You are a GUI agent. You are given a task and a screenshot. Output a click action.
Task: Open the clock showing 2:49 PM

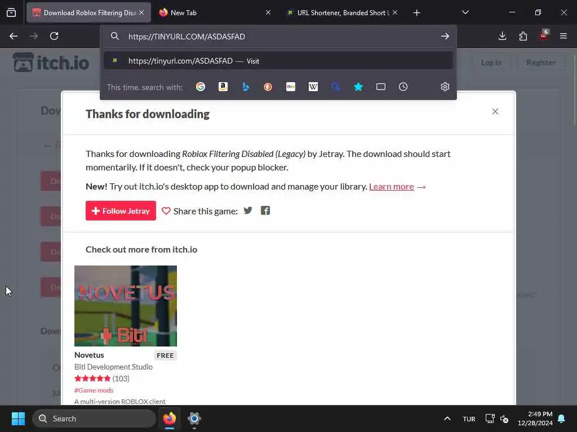pyautogui.click(x=535, y=418)
